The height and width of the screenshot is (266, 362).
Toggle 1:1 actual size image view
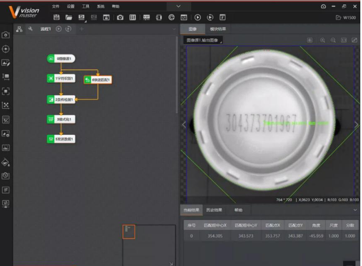[x=344, y=40]
